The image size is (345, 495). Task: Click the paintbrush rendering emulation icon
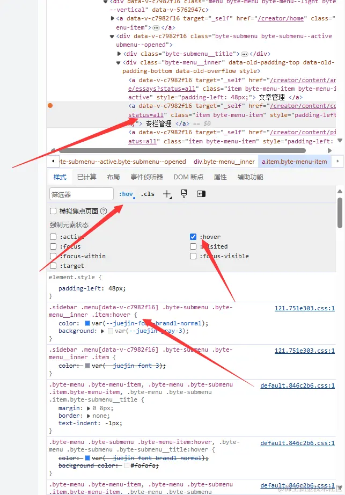coord(184,194)
